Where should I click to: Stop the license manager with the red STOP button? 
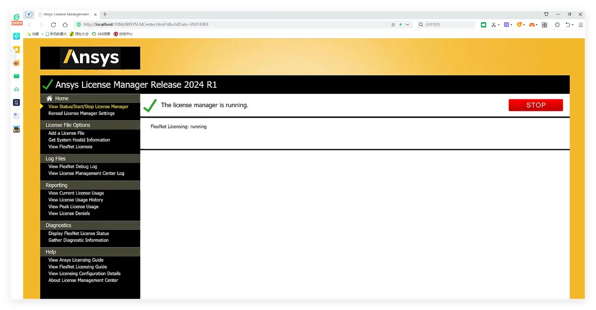pos(536,105)
